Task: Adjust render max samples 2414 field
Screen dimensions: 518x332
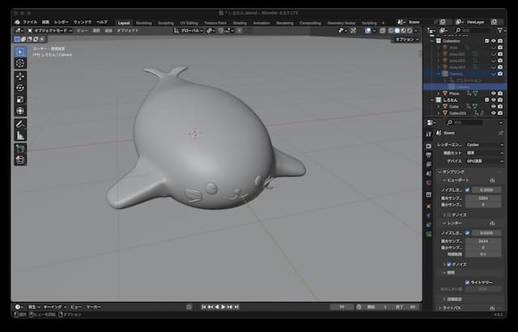Action: [483, 241]
